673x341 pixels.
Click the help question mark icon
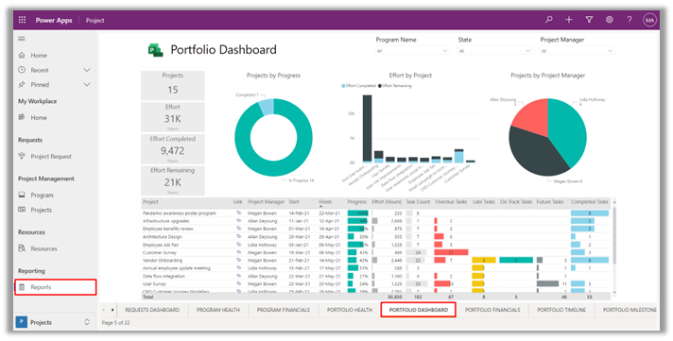(630, 20)
